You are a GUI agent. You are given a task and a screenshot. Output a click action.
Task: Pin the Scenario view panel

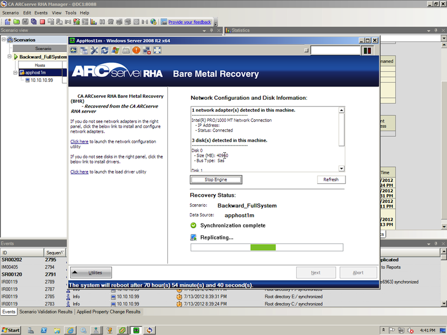211,30
